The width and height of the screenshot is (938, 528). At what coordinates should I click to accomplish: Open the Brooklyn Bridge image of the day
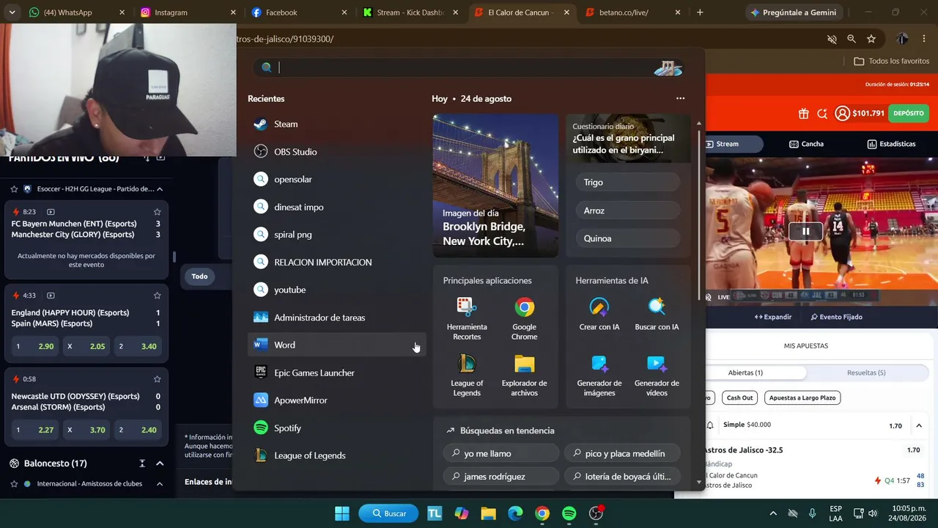click(x=495, y=186)
